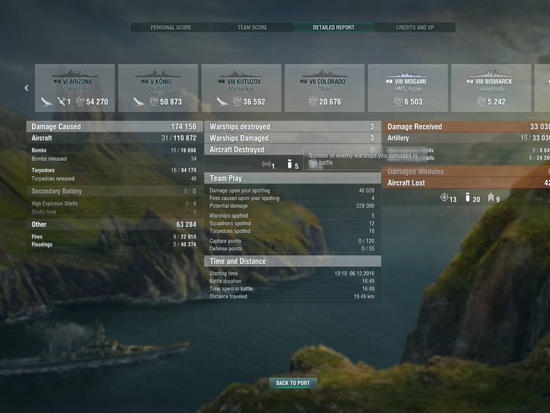Click the bomber icon with count 20
Screen dimensions: 550x413
coord(467,197)
